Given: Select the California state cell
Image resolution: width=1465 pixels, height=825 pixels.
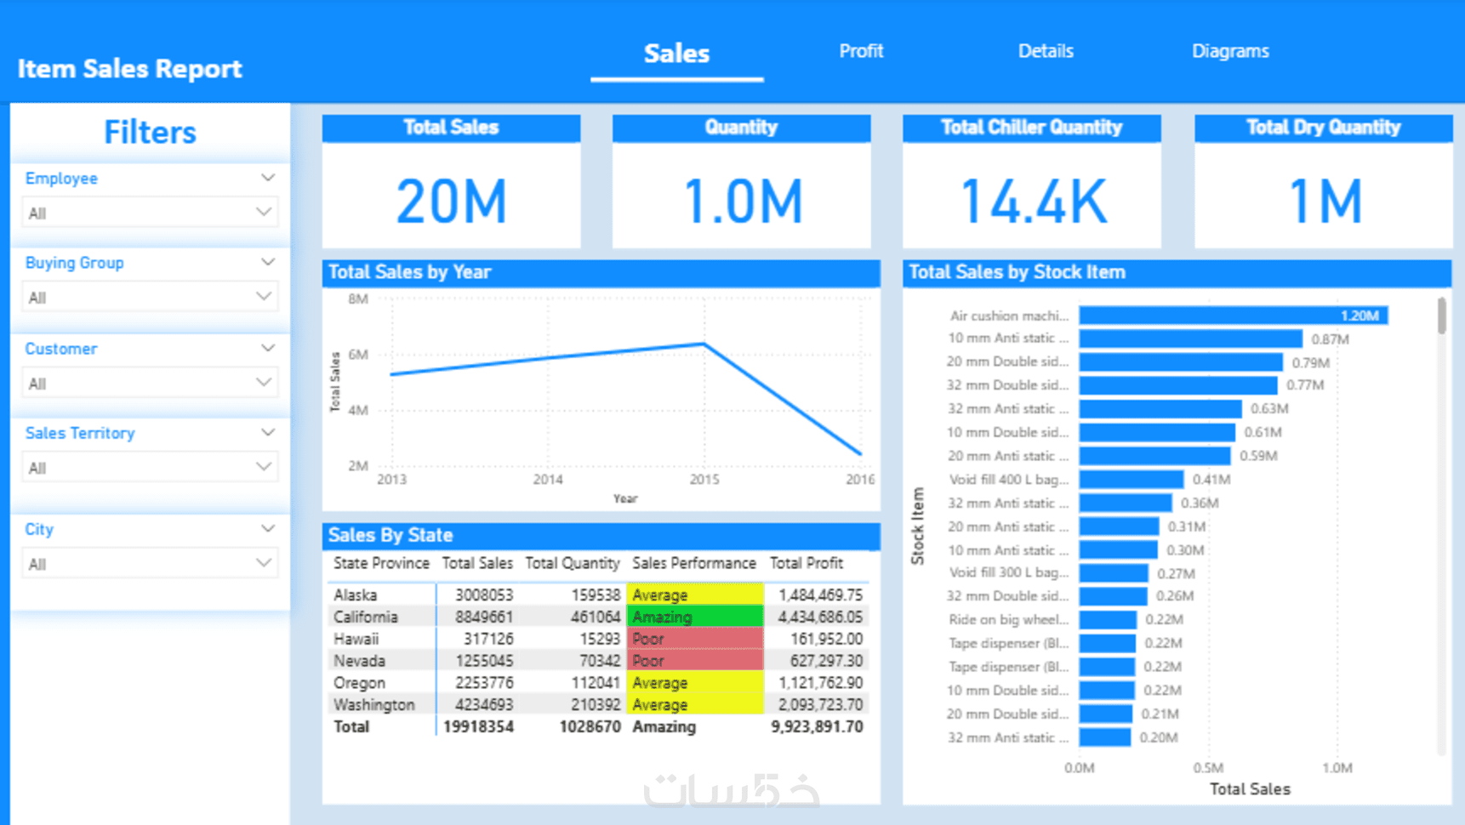Looking at the screenshot, I should pyautogui.click(x=365, y=617).
